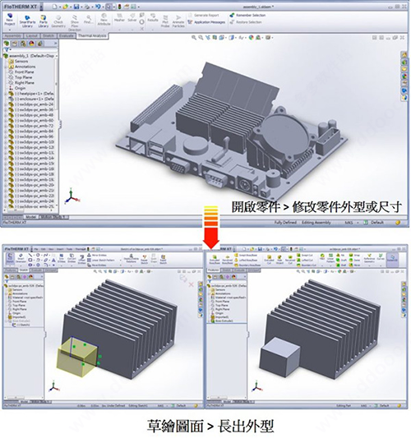Click Open folder icon in top toolbar
The height and width of the screenshot is (443, 411).
pos(66,7)
